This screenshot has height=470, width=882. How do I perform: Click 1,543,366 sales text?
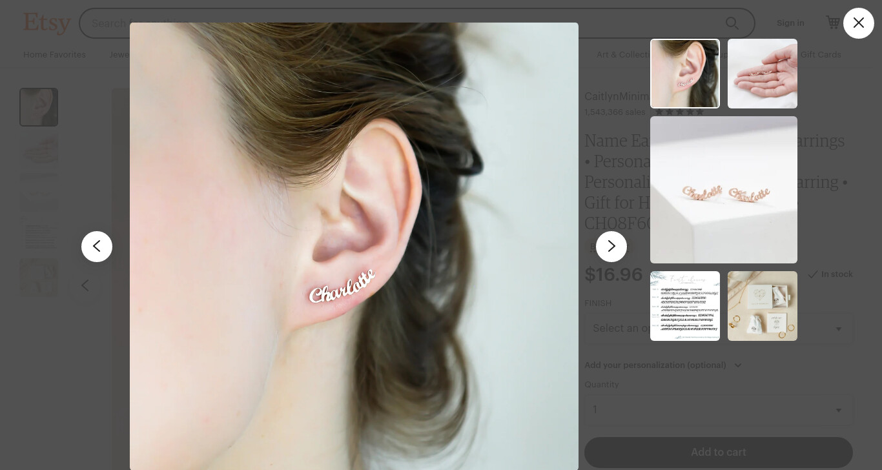615,112
